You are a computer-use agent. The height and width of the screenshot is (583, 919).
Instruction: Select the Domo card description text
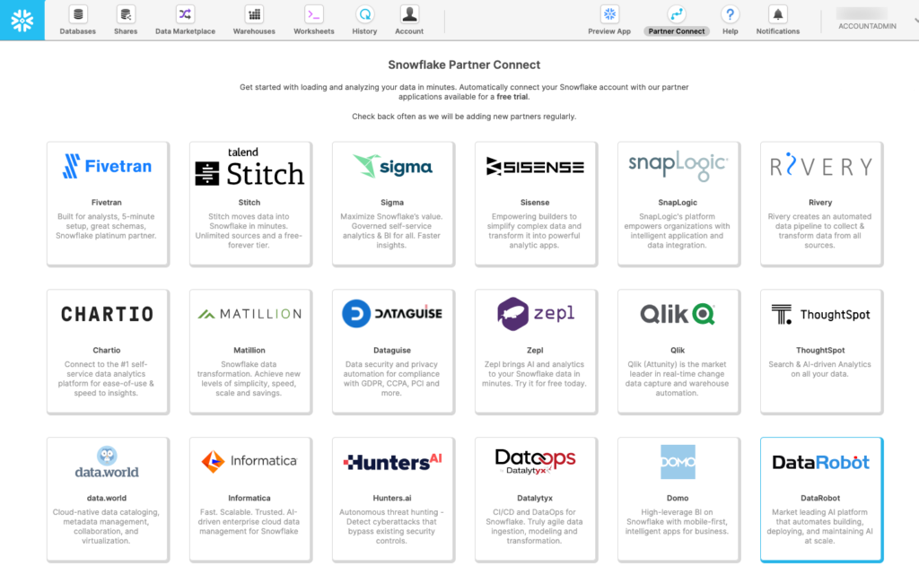tap(677, 521)
